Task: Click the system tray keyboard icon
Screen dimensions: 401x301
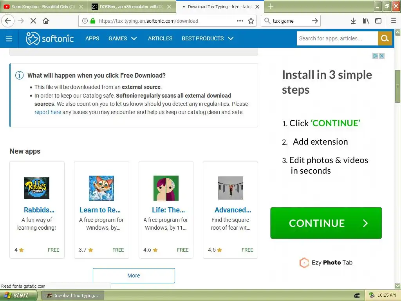Action: click(357, 296)
